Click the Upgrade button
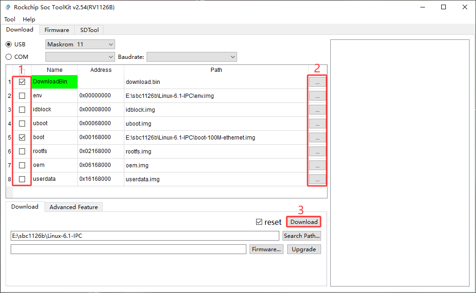476x293 pixels. (x=304, y=249)
